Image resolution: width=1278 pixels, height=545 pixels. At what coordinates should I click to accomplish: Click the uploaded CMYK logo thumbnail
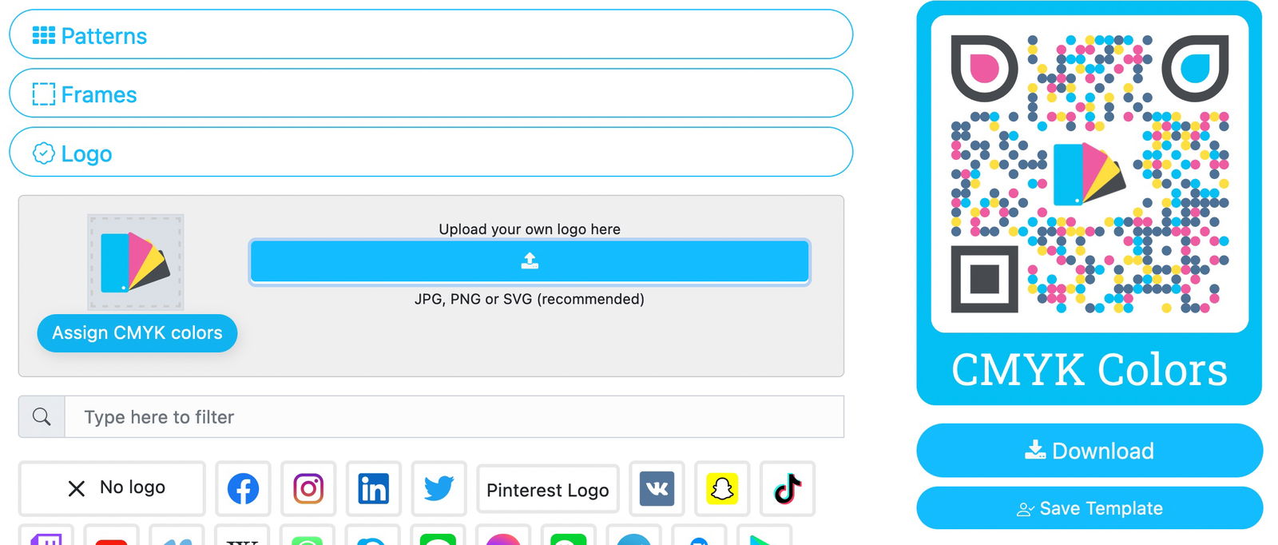point(136,262)
